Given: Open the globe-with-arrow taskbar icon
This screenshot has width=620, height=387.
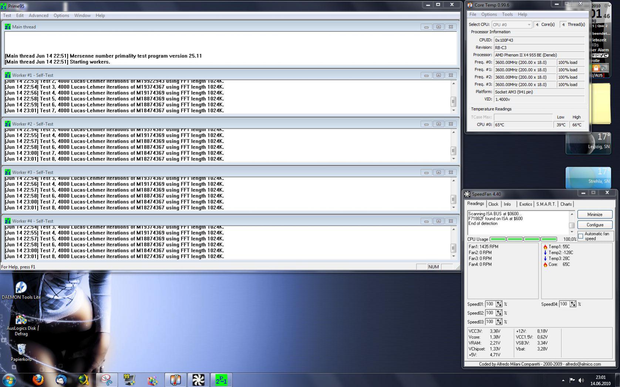Looking at the screenshot, I should click(x=84, y=380).
